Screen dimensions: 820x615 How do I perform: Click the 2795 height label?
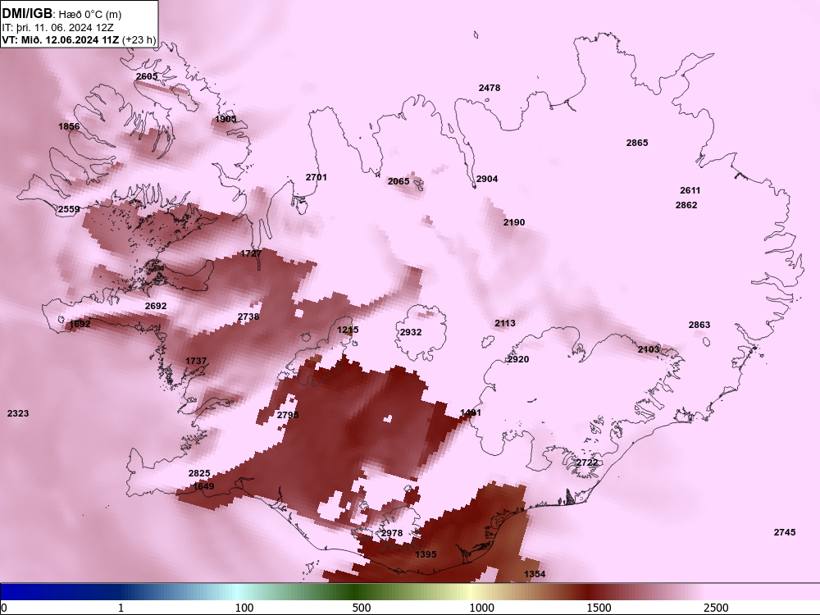click(x=288, y=415)
